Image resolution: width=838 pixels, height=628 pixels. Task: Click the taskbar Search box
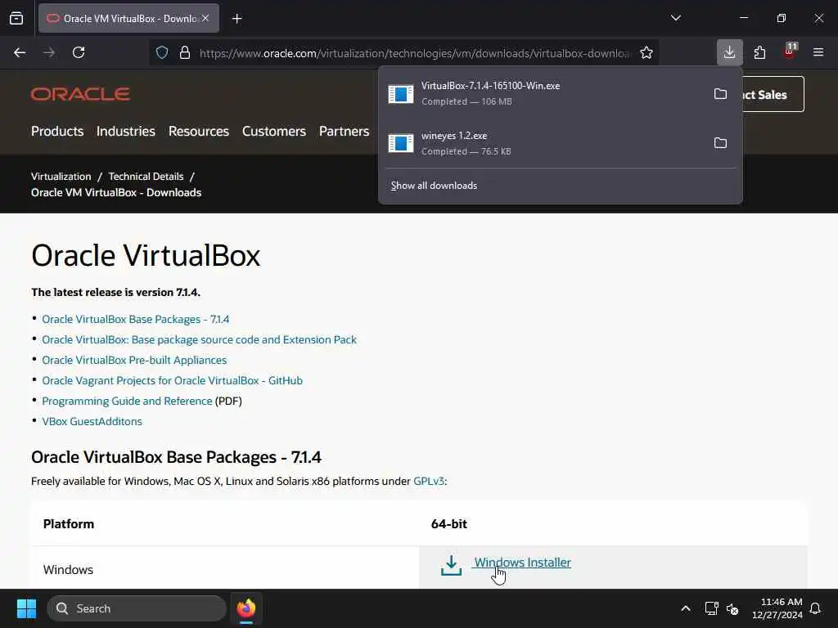coord(137,608)
